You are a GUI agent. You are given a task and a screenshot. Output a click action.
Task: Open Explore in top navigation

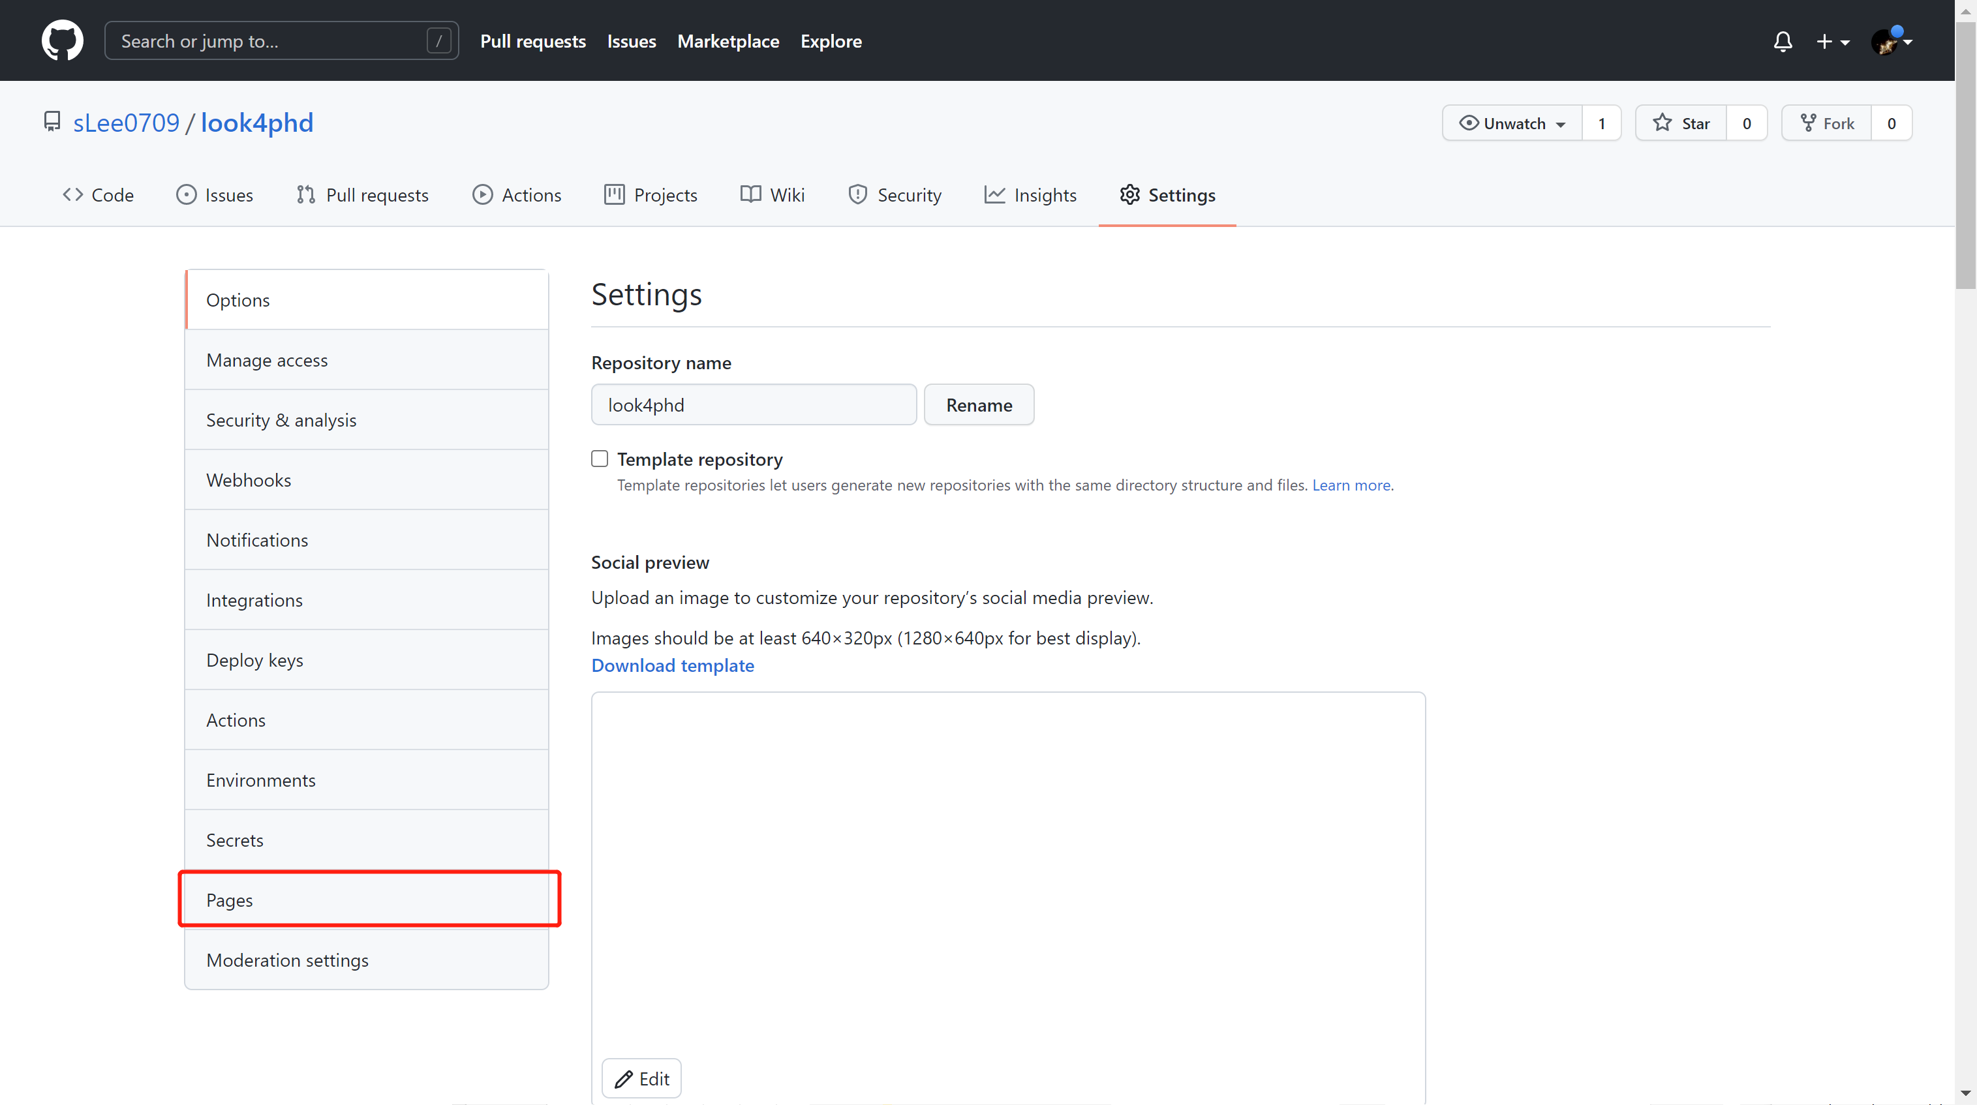pos(831,42)
